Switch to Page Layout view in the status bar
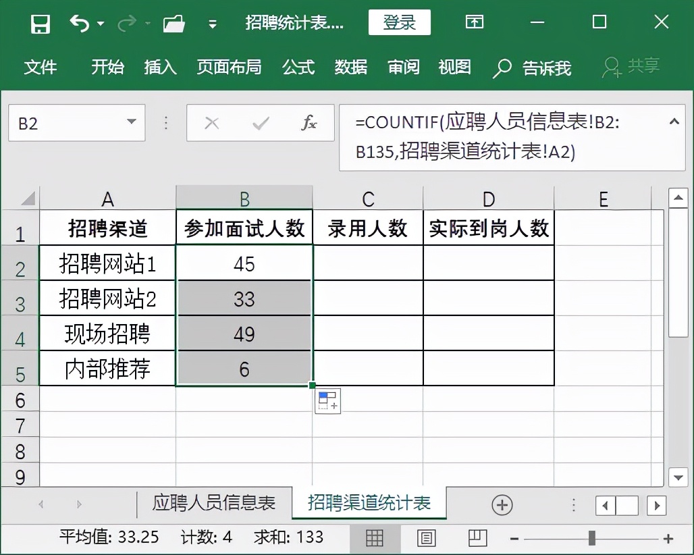 [x=426, y=538]
